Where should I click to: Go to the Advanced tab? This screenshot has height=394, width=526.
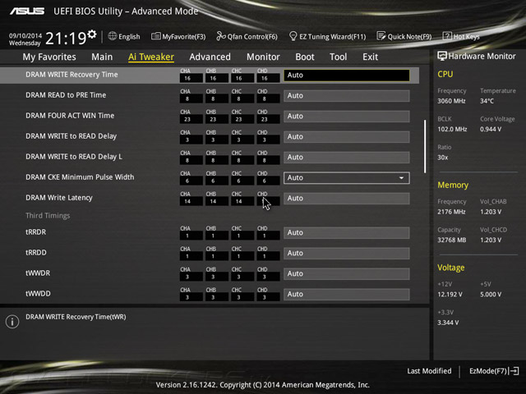[x=210, y=57]
